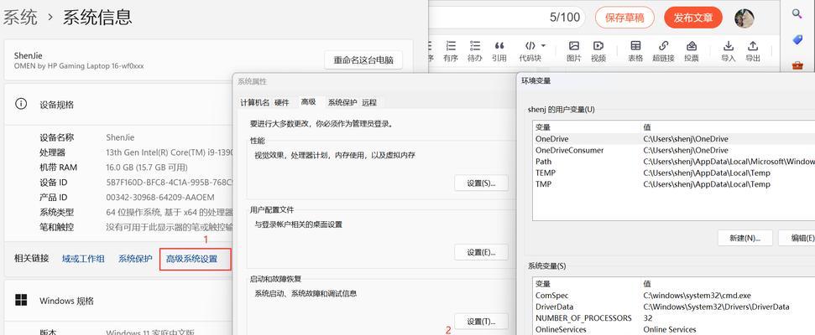Click the 产品 ID value 00342-30968-64209-AAOEM
The image size is (815, 335).
(x=160, y=198)
